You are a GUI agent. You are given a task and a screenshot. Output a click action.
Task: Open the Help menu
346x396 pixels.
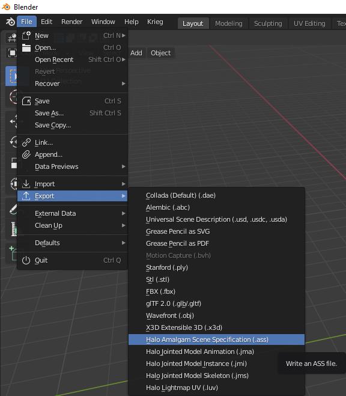(131, 22)
